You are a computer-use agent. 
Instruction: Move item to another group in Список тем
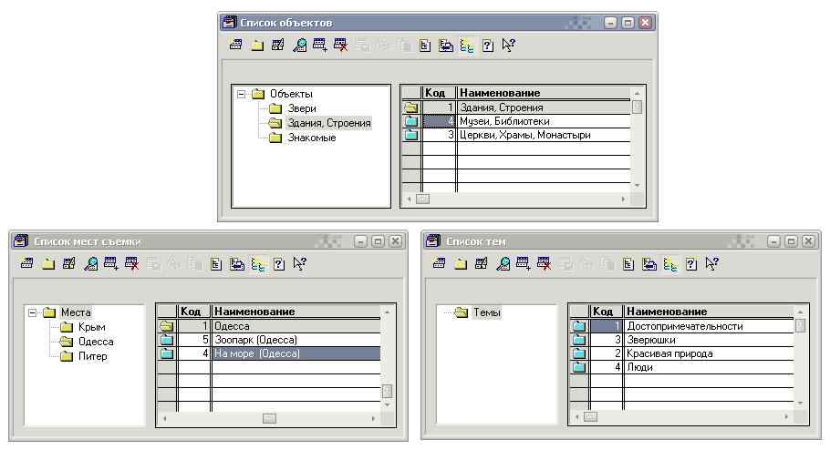coord(649,263)
